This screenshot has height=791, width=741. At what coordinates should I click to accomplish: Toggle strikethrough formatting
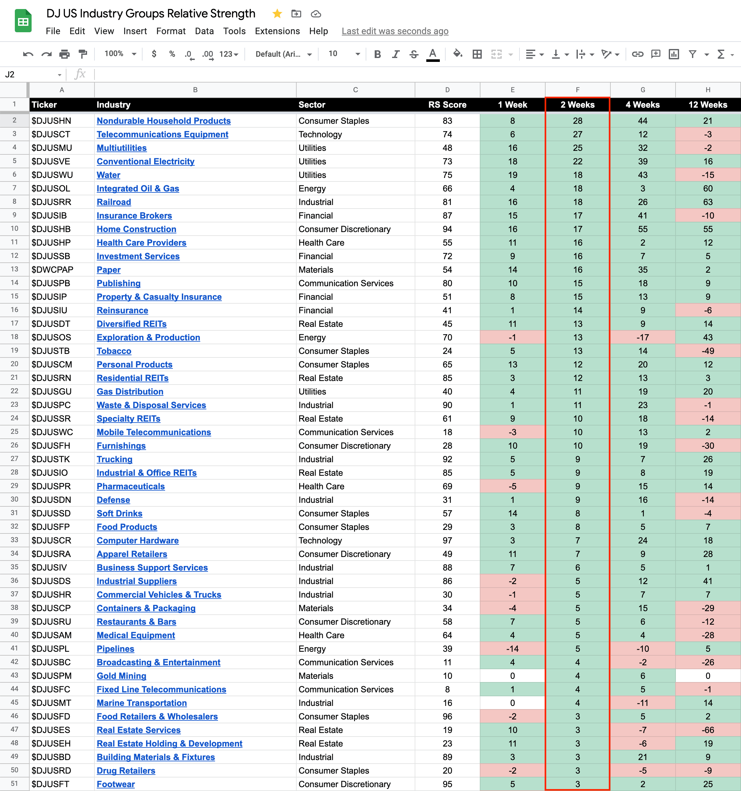tap(414, 54)
